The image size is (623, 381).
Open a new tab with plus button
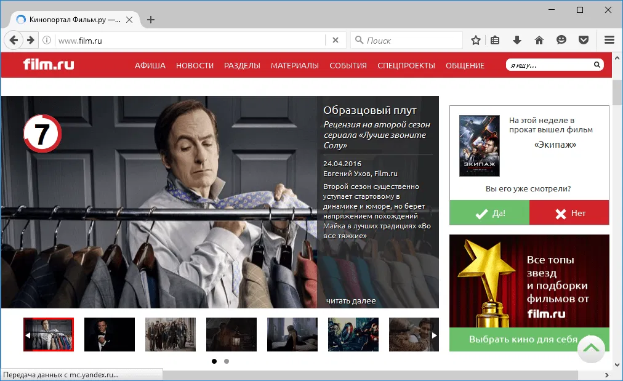pyautogui.click(x=151, y=20)
